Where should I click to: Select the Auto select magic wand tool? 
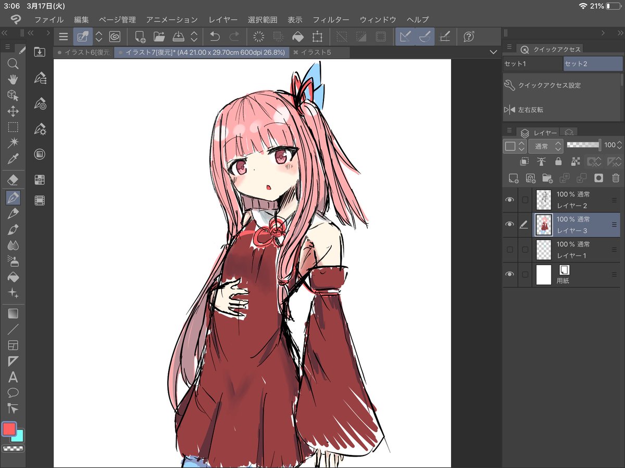[x=13, y=142]
